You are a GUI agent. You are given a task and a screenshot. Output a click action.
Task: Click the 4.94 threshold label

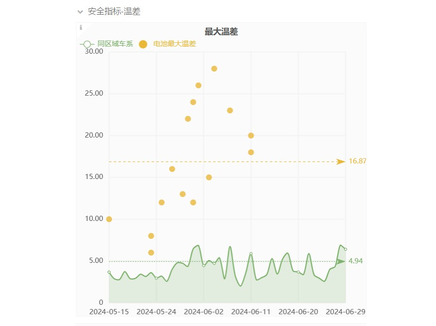point(355,261)
